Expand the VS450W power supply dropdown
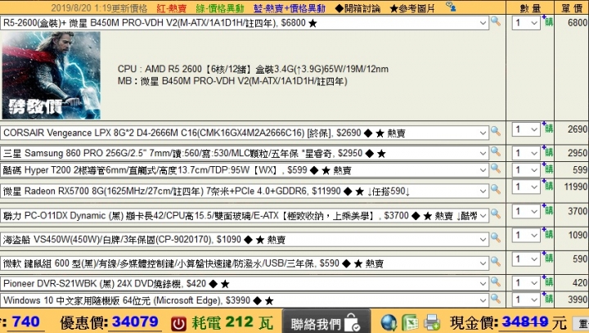This screenshot has width=589, height=333. [245, 240]
